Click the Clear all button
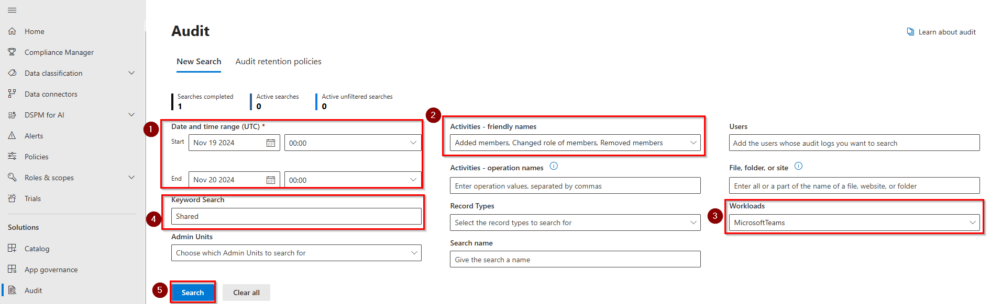Viewport: 991px width, 304px height. click(246, 293)
